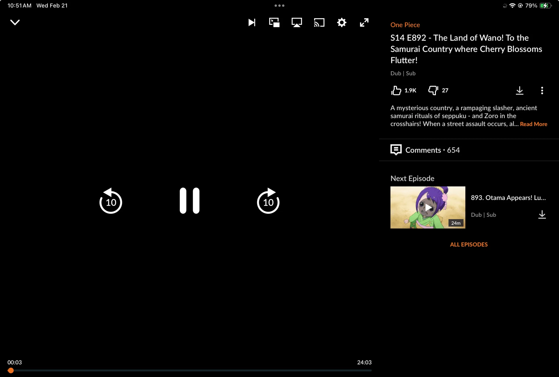559x377 pixels.
Task: Open episode 893 Otama Appears title
Action: pos(508,198)
